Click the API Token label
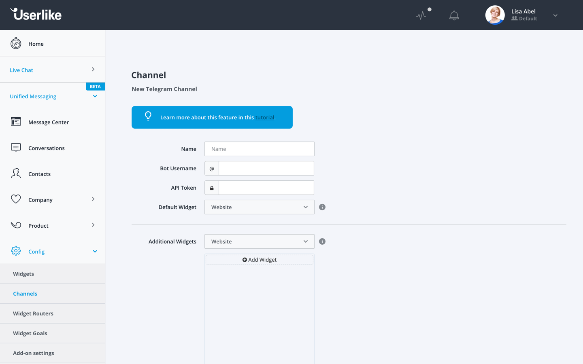The image size is (583, 364). [183, 188]
